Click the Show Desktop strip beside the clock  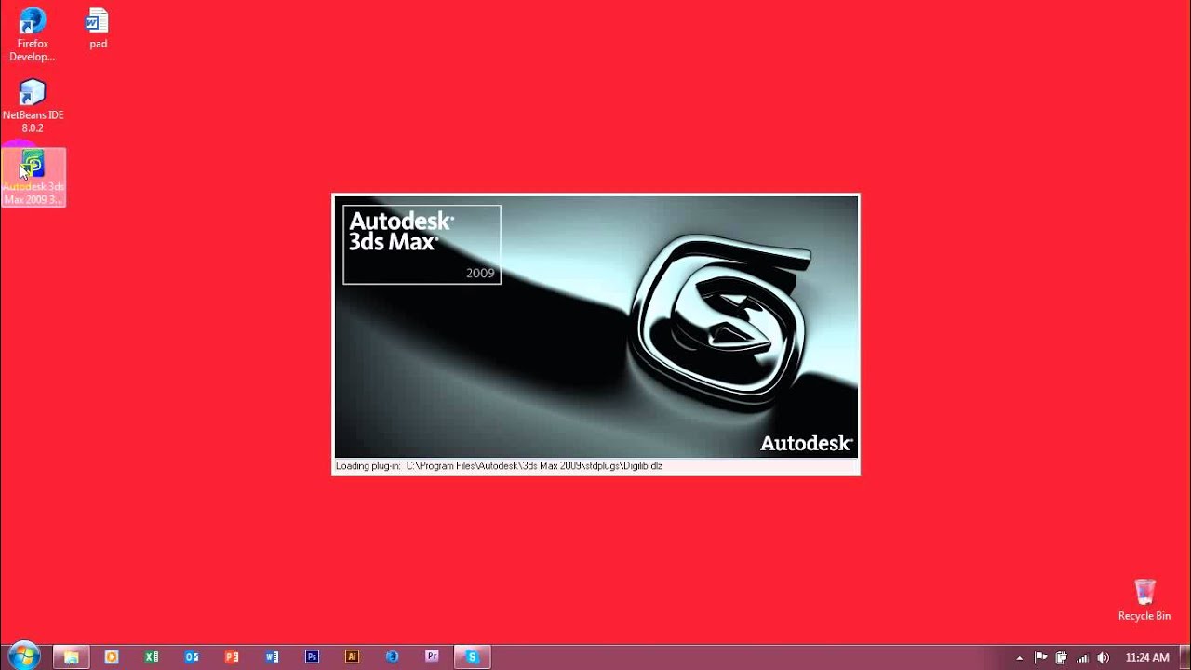point(1184,657)
